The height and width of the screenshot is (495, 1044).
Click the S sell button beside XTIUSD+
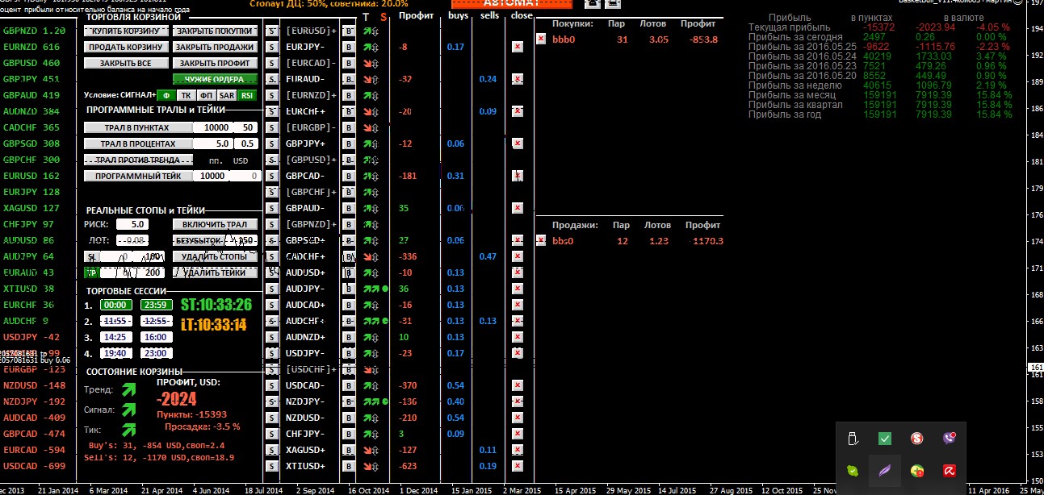[271, 466]
